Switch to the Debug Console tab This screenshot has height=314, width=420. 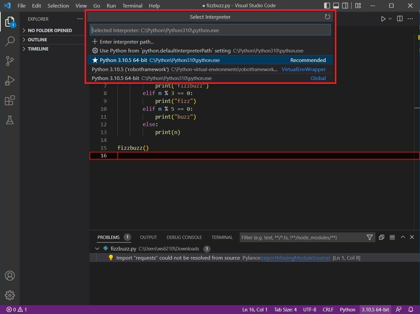184,237
